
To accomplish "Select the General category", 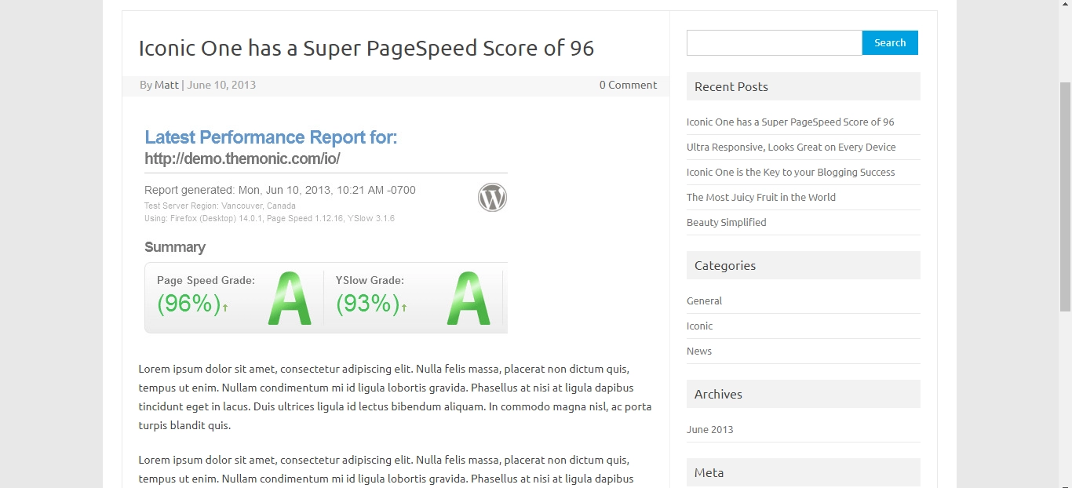I will point(704,301).
